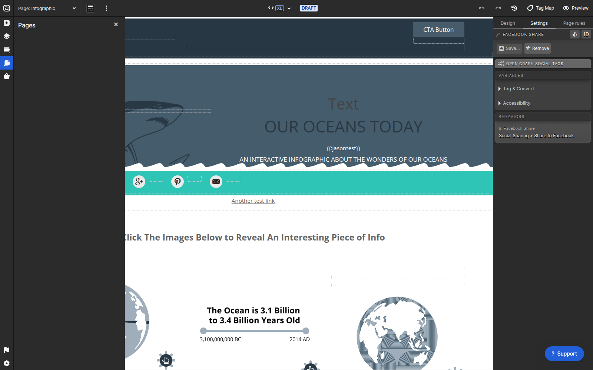Open the version history icon
This screenshot has height=370, width=593.
(514, 8)
